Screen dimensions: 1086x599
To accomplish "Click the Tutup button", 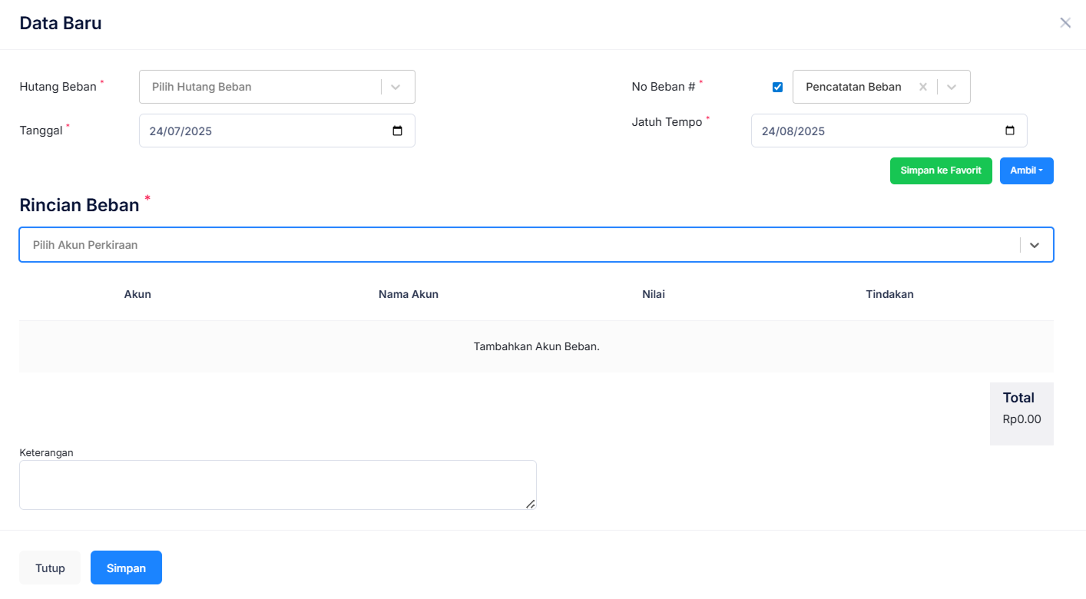I will pyautogui.click(x=50, y=568).
